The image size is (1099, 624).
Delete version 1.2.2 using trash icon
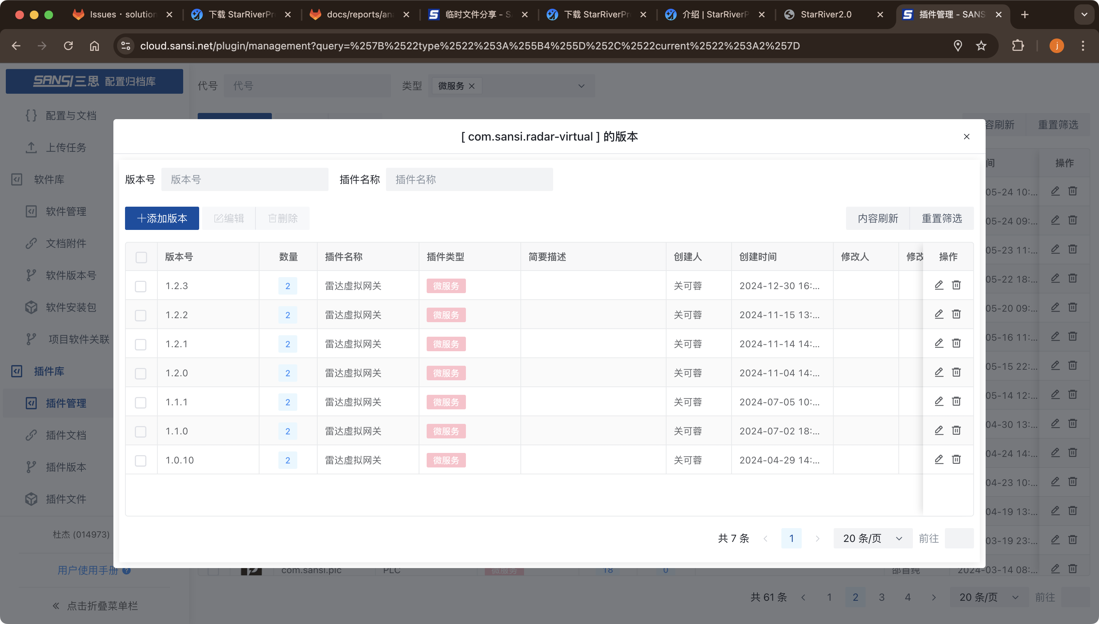pos(956,314)
